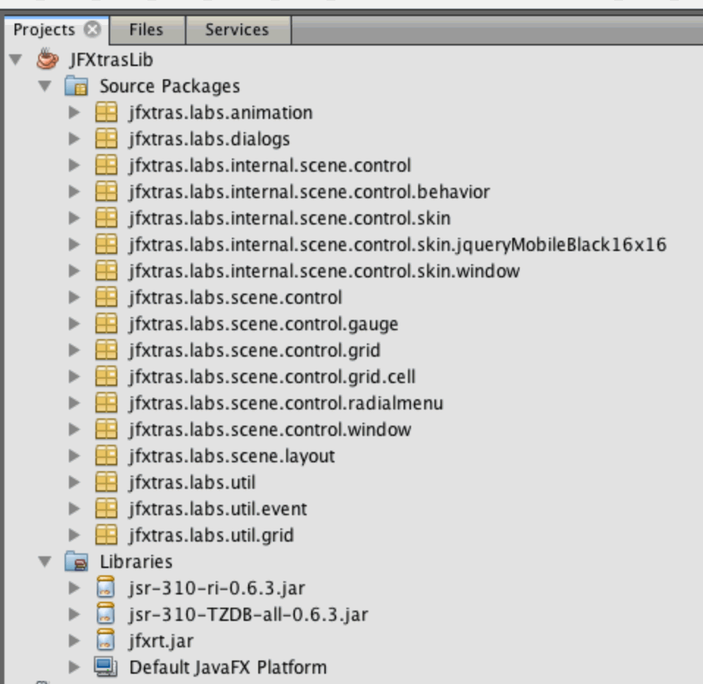Click the jfxtras.labs.util.grid package icon
Image resolution: width=703 pixels, height=684 pixels.
[x=106, y=536]
